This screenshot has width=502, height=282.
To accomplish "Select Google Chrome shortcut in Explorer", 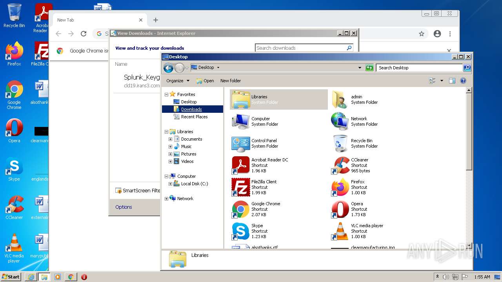I will point(240,209).
